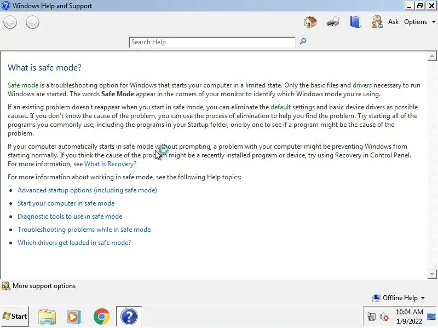The image size is (438, 328).
Task: Open the green 'default' glossary term
Action: point(280,107)
